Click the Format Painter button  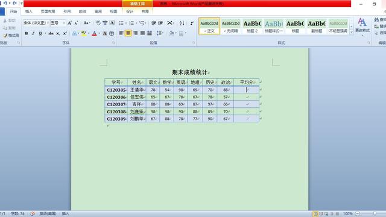coord(11,36)
